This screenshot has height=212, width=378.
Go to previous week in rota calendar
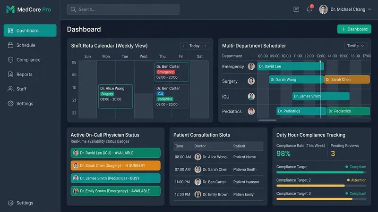(183, 46)
